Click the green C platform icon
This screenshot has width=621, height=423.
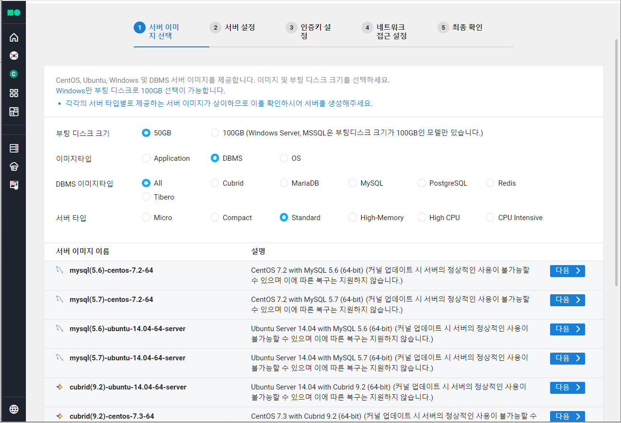14,74
